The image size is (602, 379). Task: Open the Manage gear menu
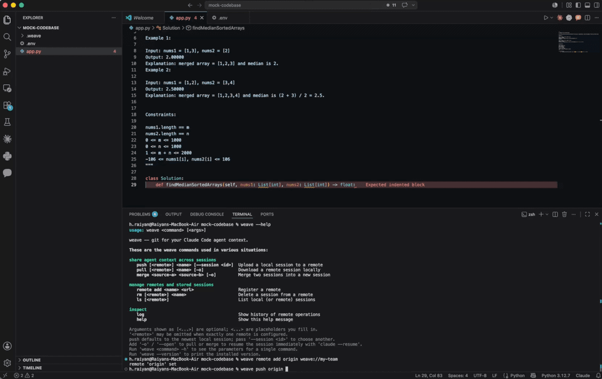7,363
